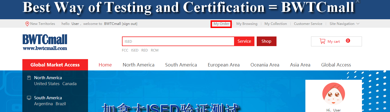This screenshot has height=112, width=390.
Task: Click the username 'User' in greeting bar
Action: (75, 24)
